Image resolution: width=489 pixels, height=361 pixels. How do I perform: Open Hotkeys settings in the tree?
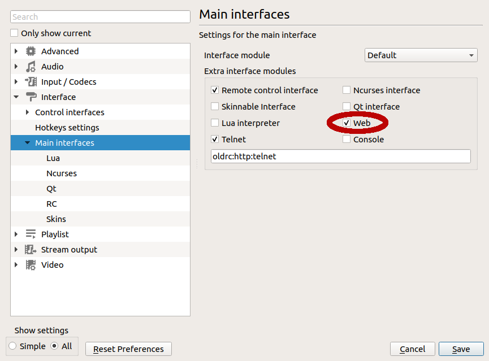point(67,128)
